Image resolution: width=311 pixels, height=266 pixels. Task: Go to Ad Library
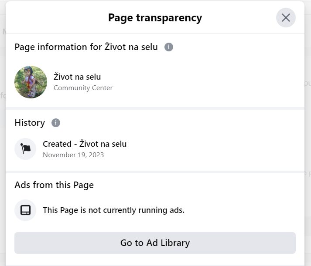155,243
